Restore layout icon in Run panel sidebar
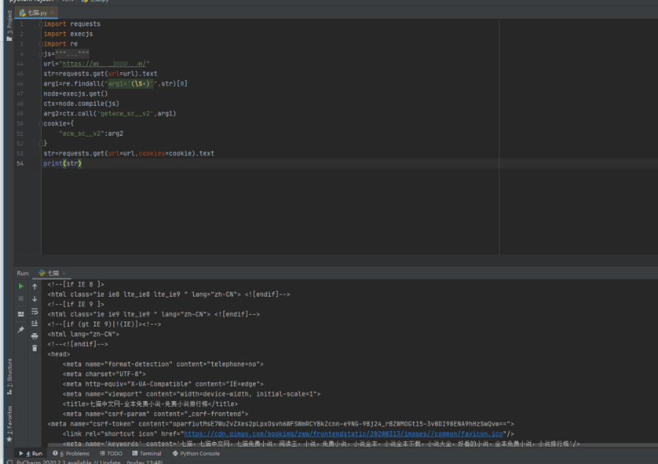The image size is (658, 464). coord(21,313)
